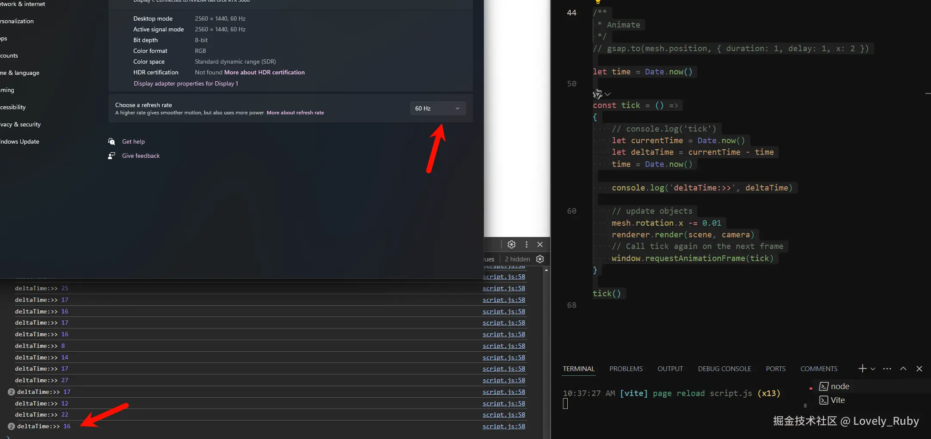Open issues settings gear beside '2 hidden'

coord(540,259)
